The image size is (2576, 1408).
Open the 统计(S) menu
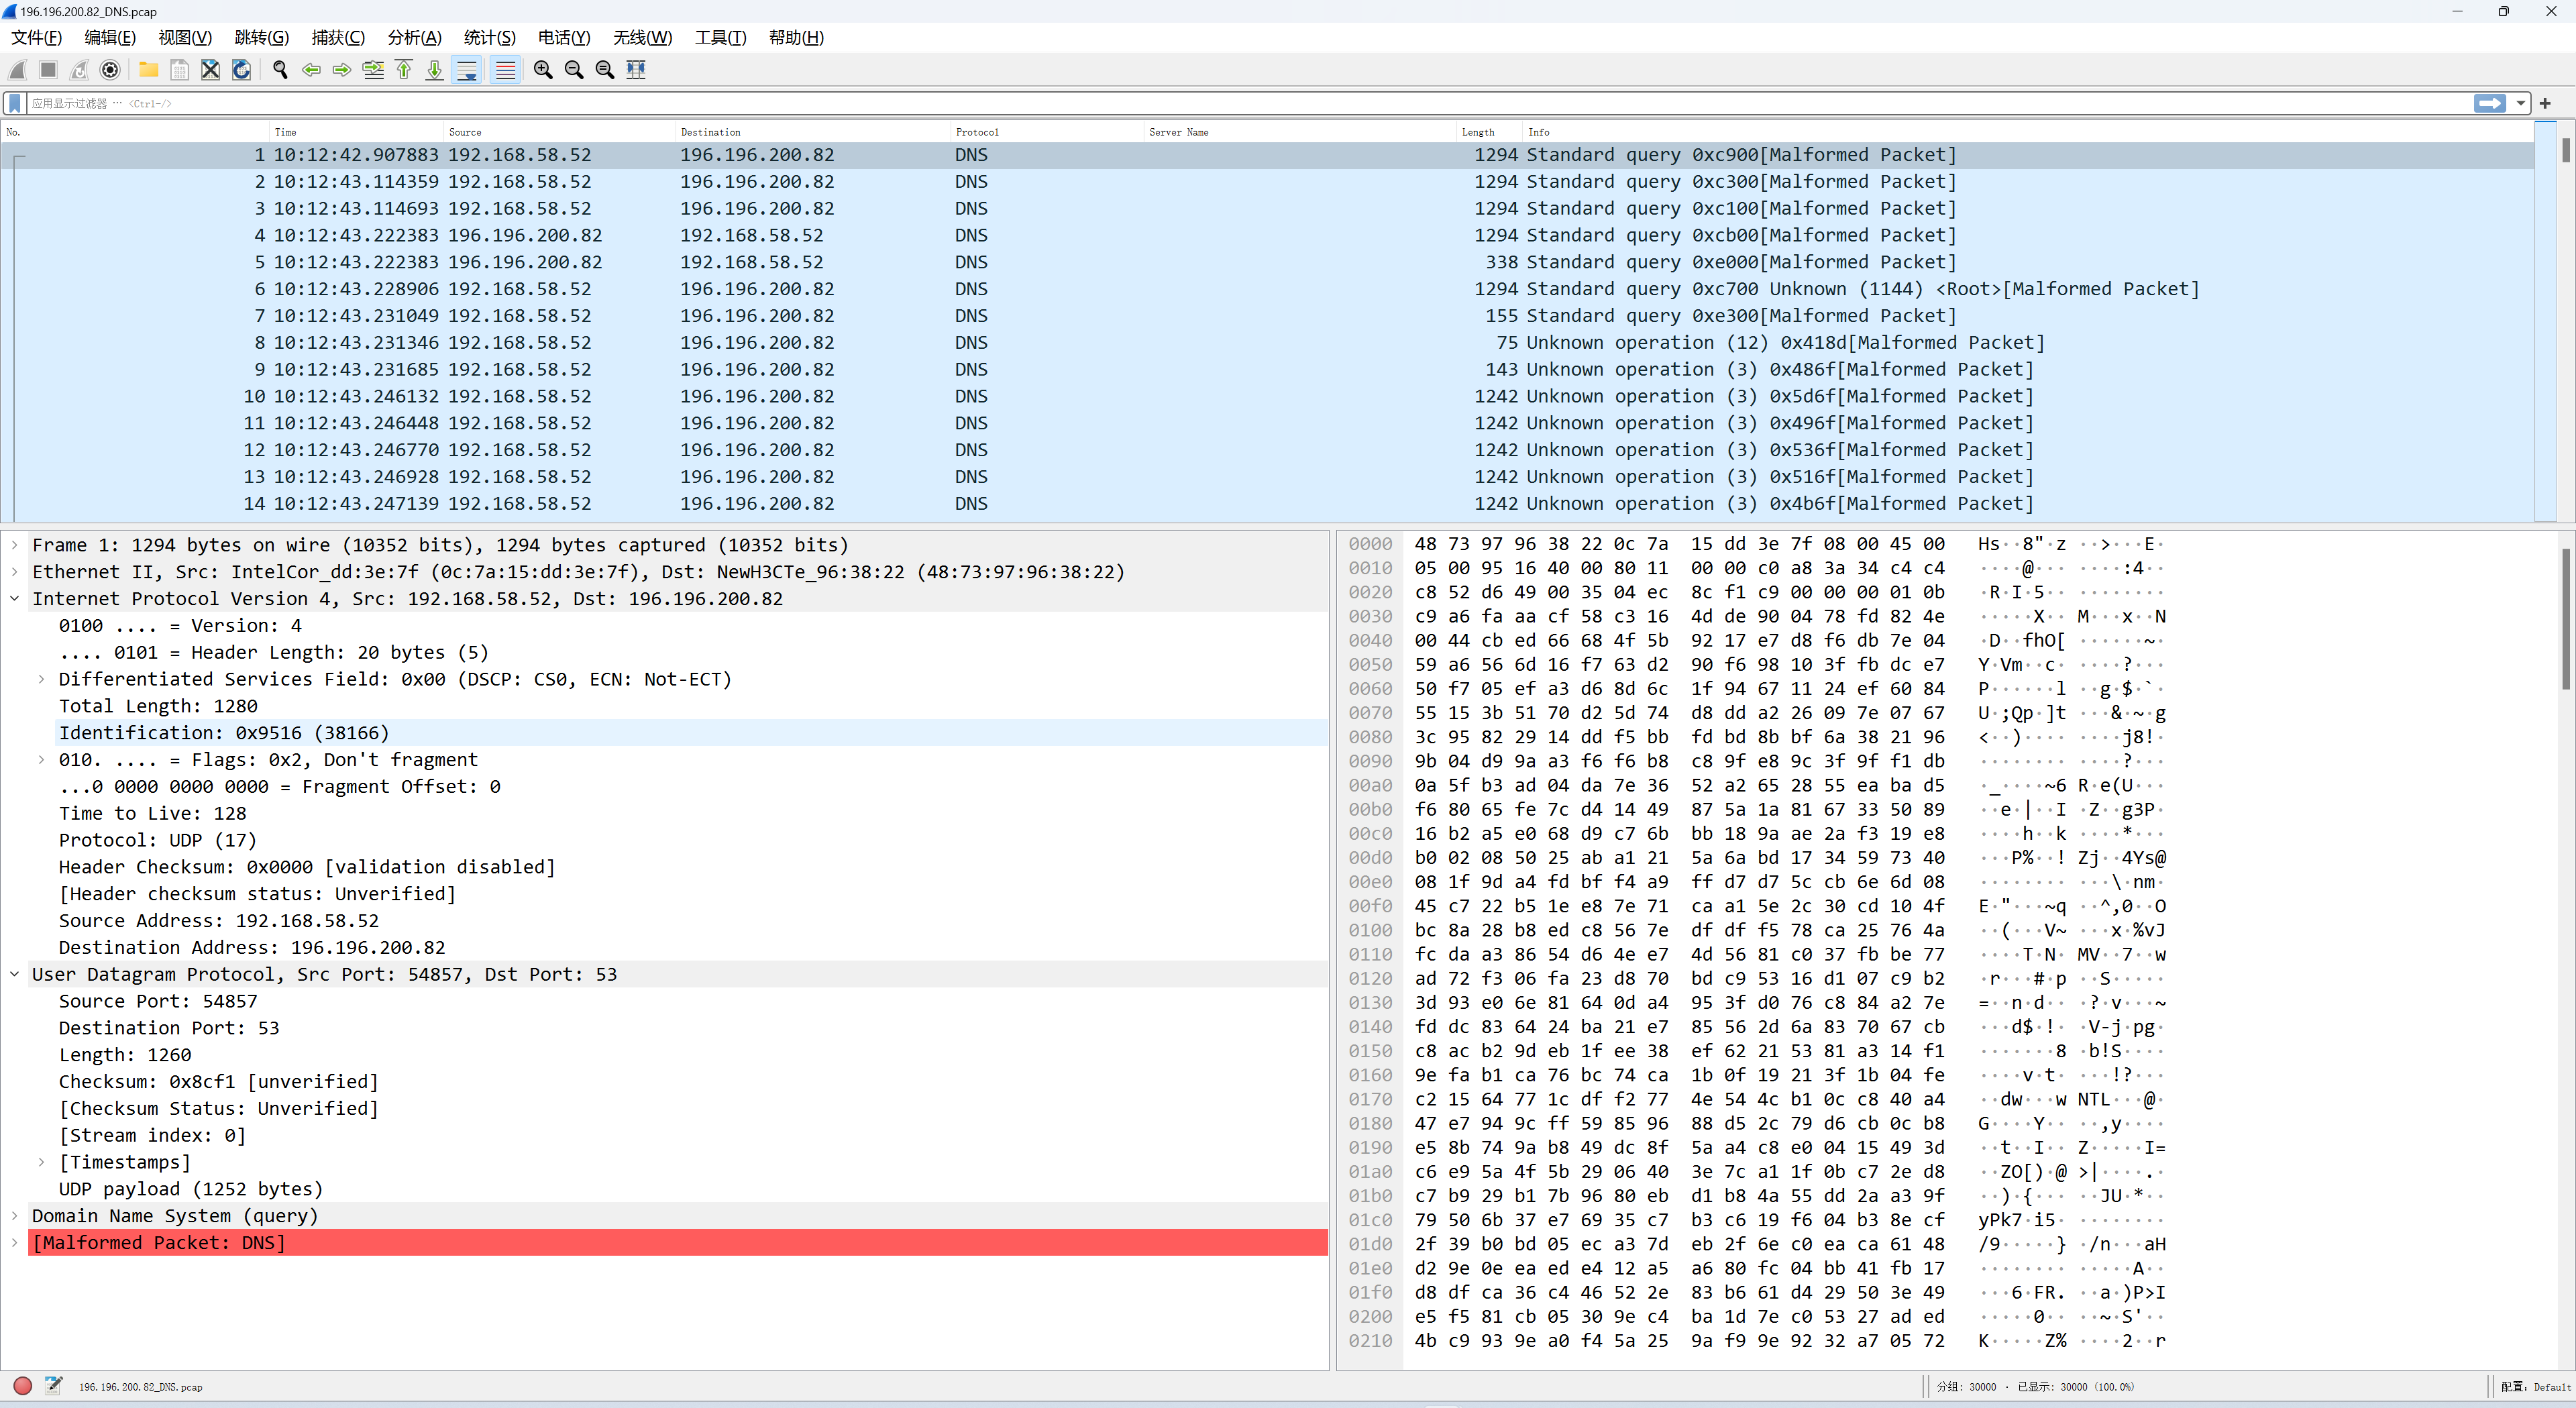[489, 37]
